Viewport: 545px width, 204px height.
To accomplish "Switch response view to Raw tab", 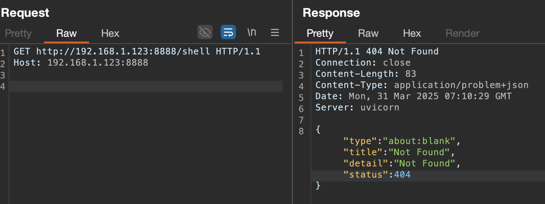I will click(x=368, y=33).
